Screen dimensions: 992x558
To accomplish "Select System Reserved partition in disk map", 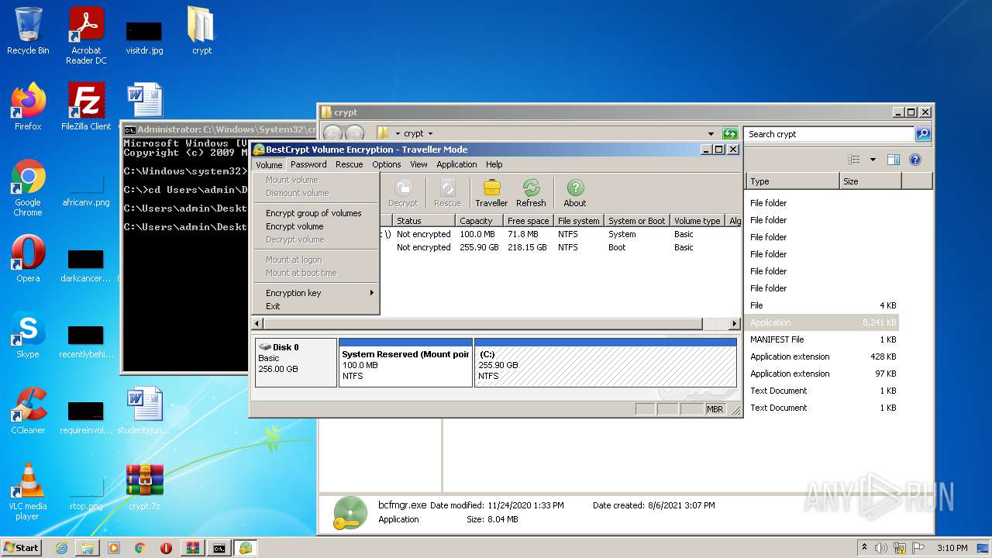I will pyautogui.click(x=405, y=362).
